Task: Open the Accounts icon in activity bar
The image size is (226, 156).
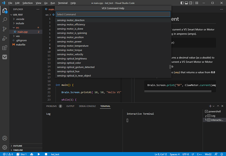Action: 5,138
